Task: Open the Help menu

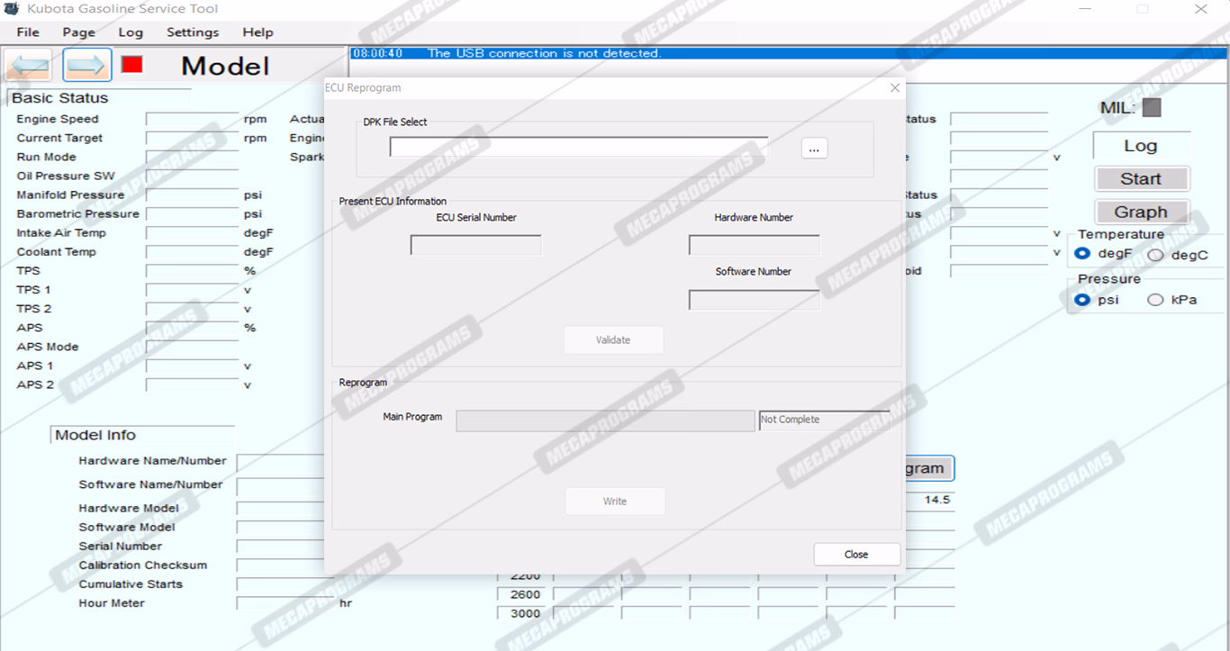Action: (x=258, y=32)
